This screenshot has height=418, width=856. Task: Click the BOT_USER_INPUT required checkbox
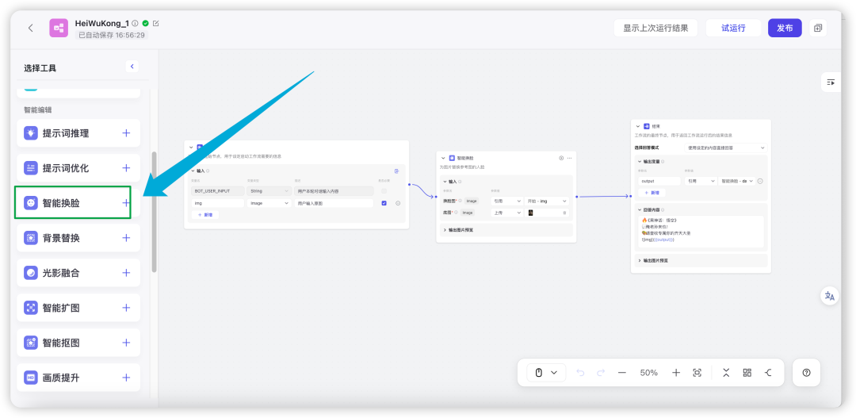click(x=384, y=191)
